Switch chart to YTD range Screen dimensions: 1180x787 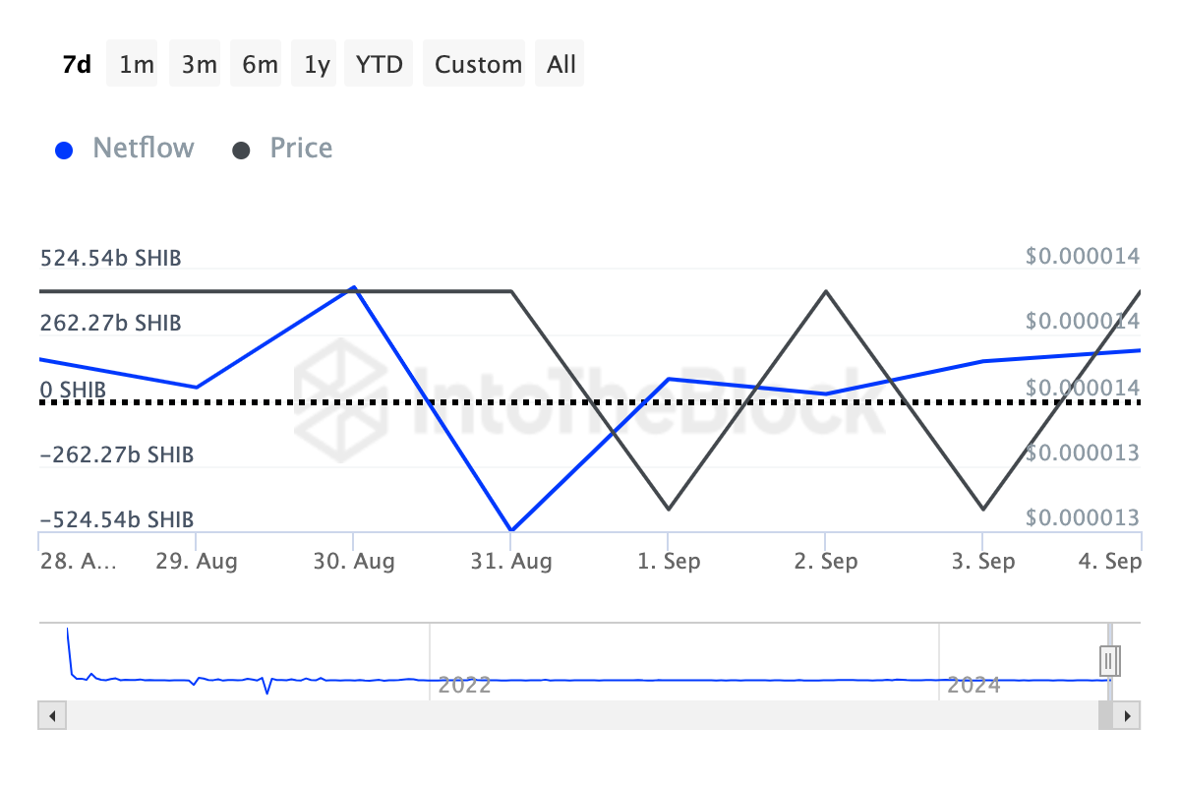click(x=379, y=65)
